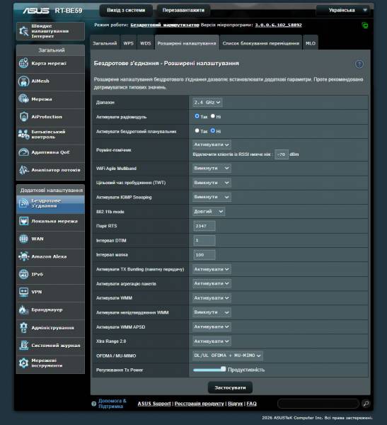Click the RTS threshold field showing 2347

click(204, 226)
